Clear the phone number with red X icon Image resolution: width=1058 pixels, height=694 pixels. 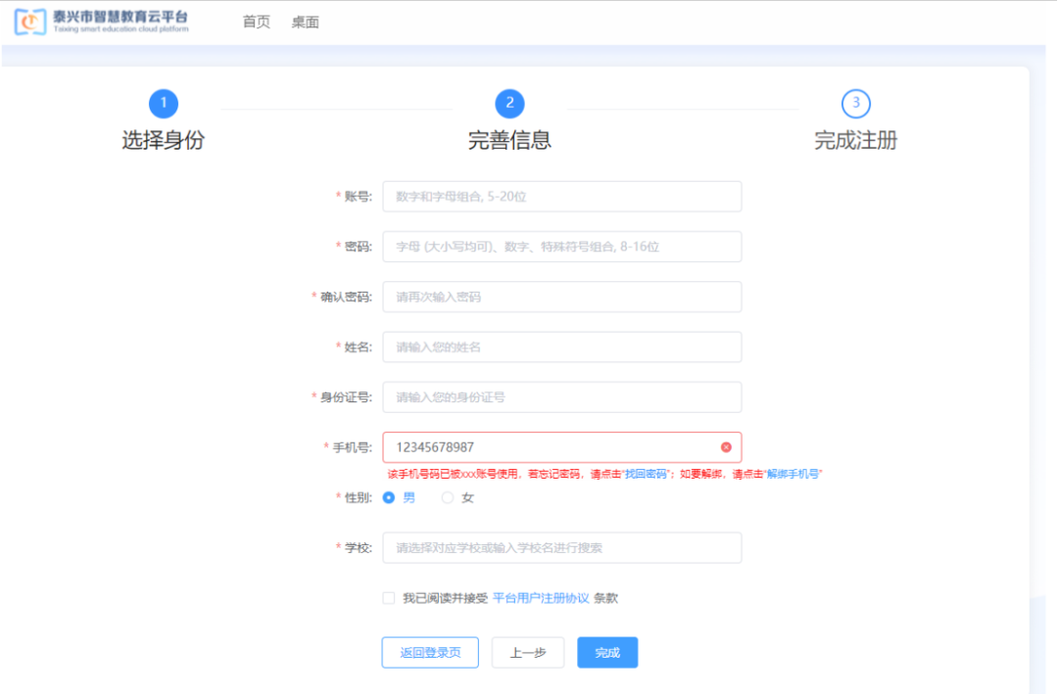point(726,447)
